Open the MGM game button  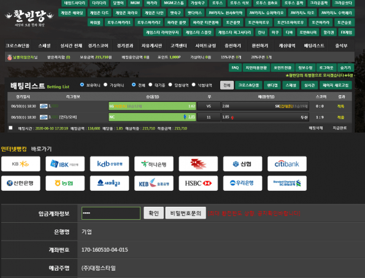tap(135, 3)
